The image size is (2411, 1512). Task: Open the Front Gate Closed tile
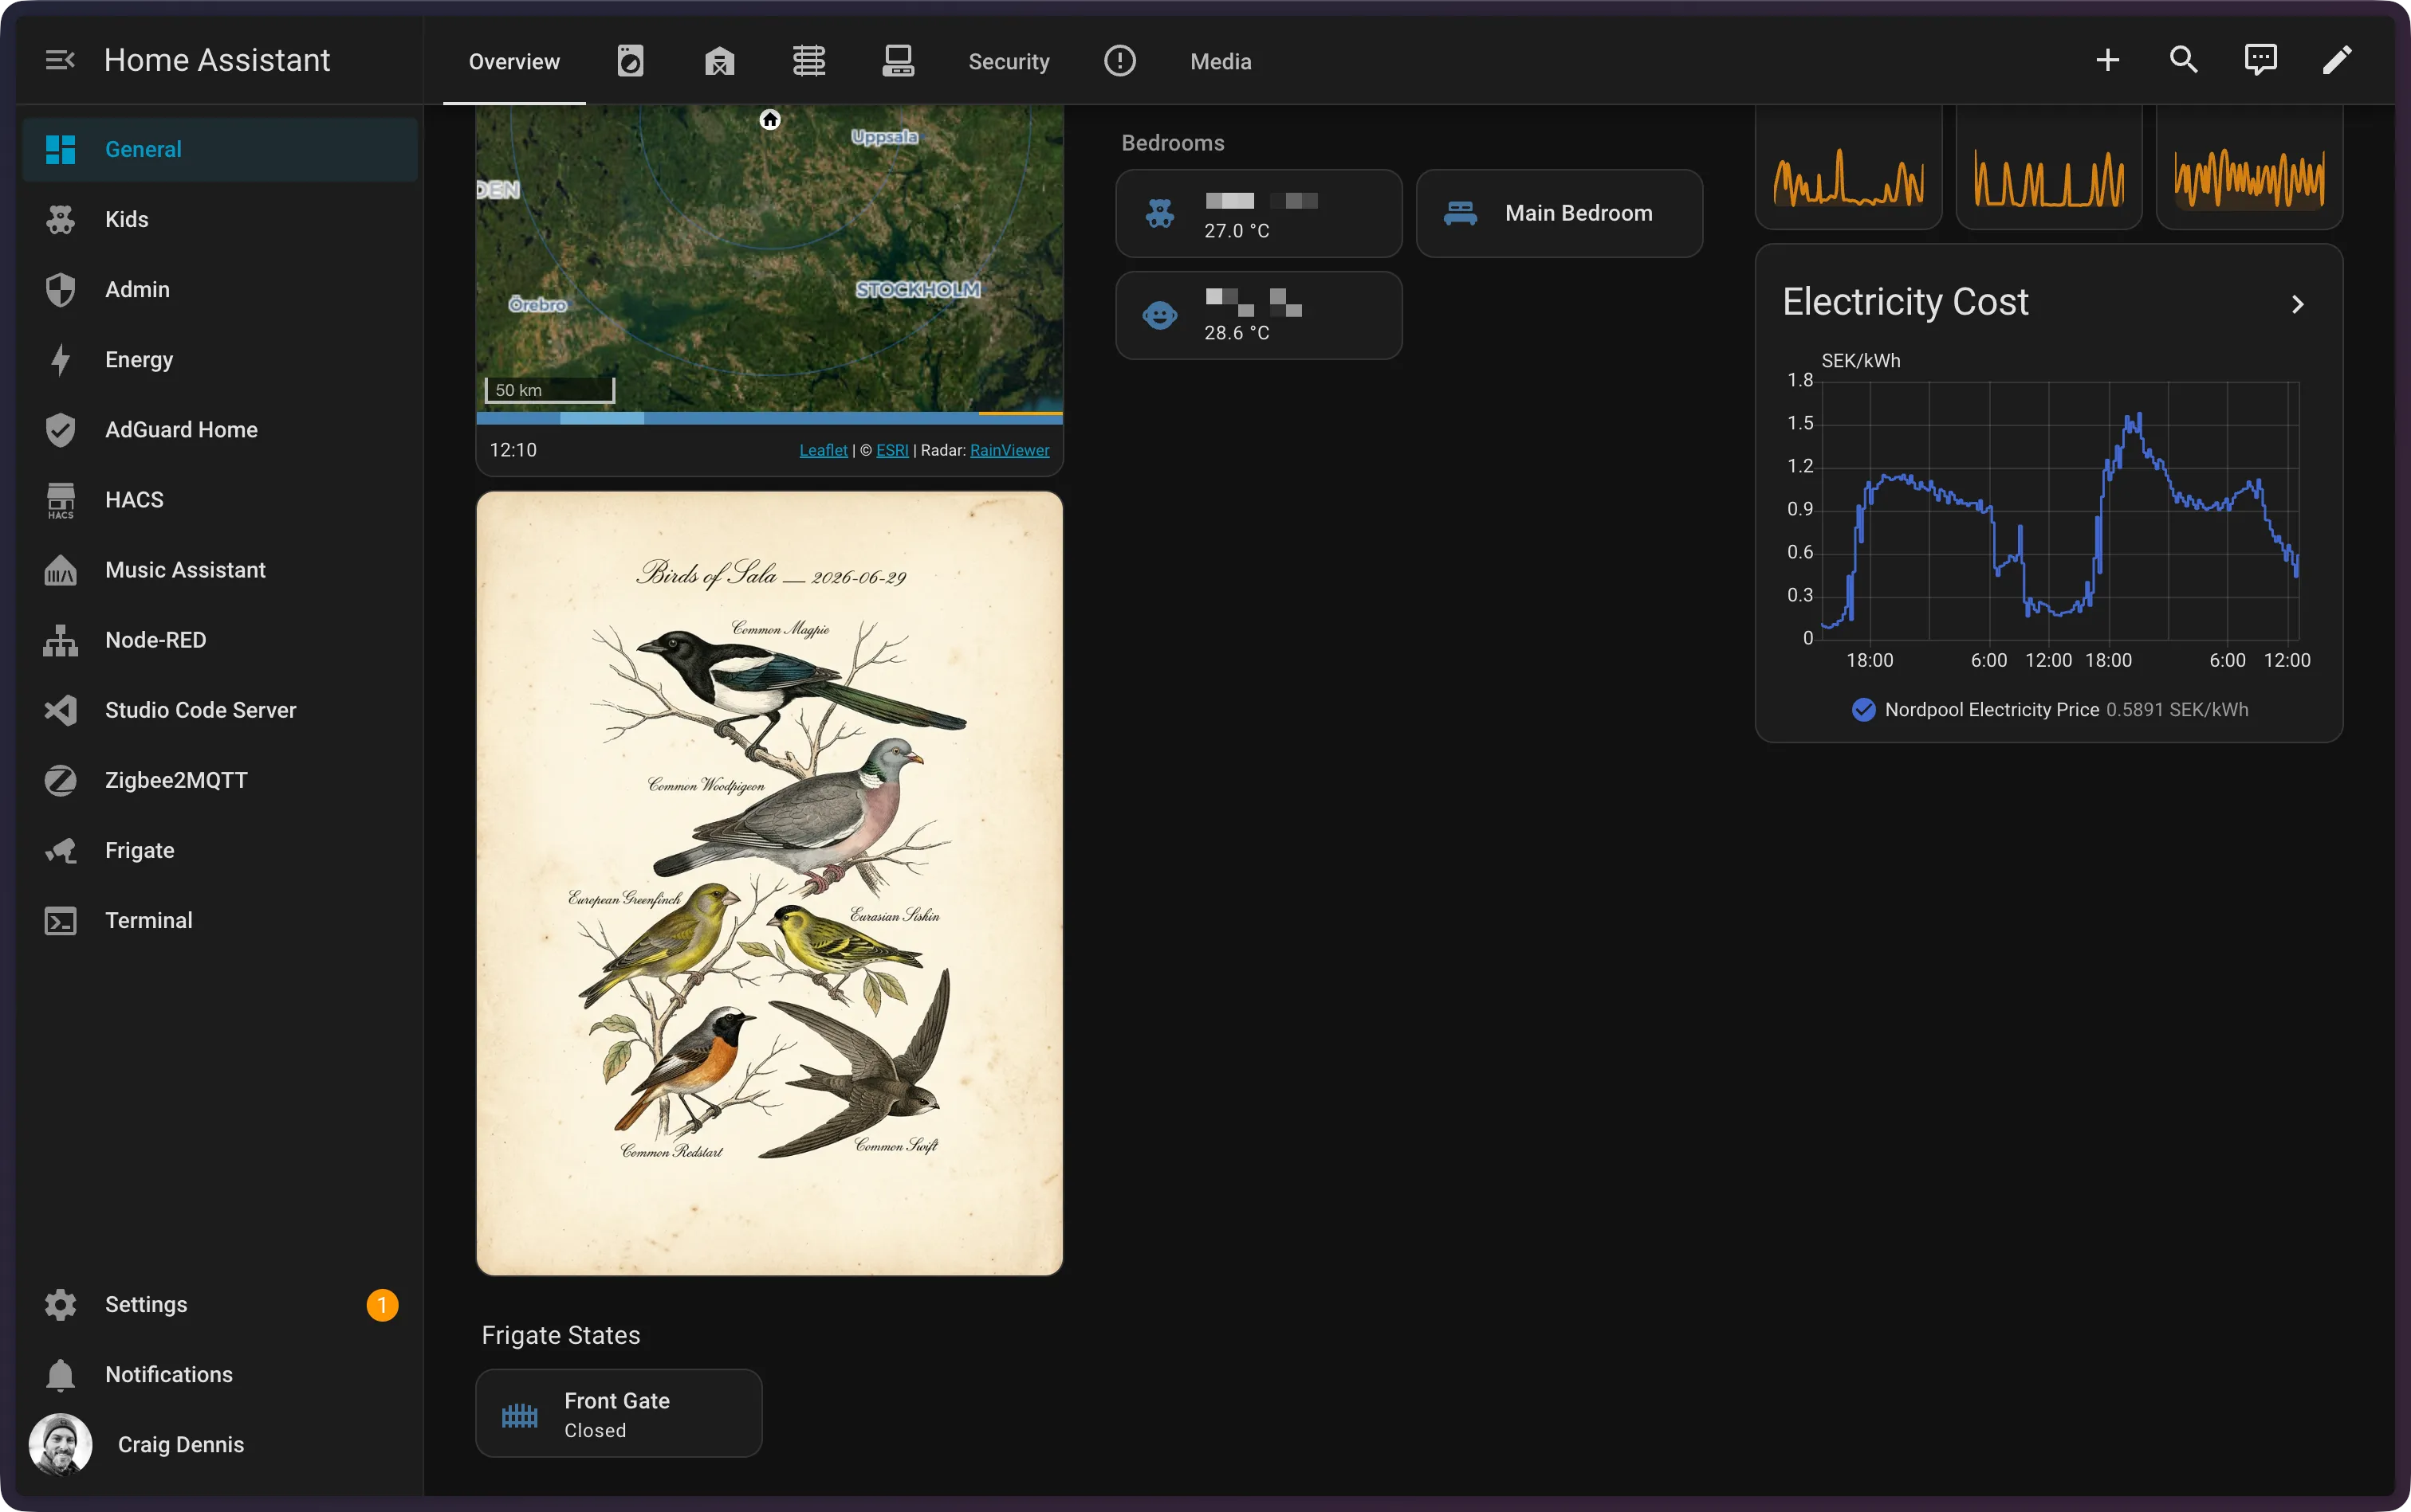pos(619,1413)
